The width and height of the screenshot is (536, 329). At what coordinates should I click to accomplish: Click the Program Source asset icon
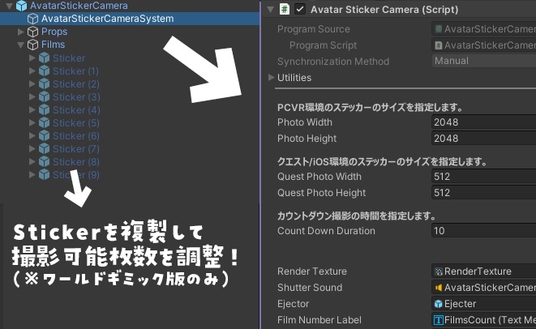[x=439, y=29]
